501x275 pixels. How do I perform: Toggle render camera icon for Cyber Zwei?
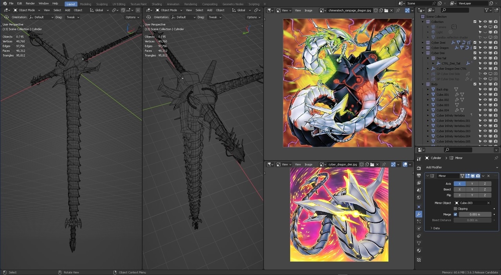coord(496,43)
